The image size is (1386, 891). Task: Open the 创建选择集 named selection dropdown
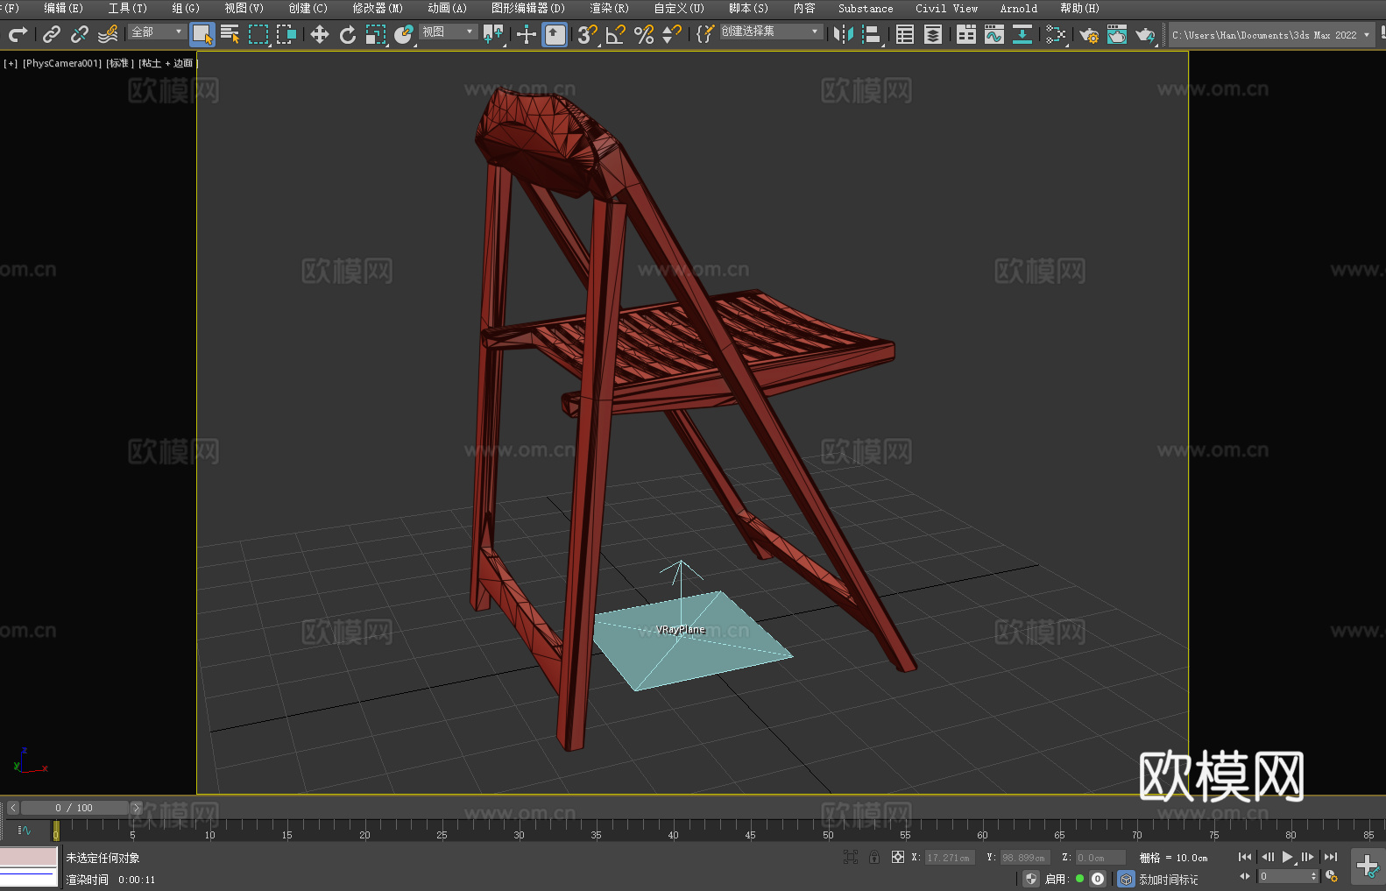tap(771, 32)
